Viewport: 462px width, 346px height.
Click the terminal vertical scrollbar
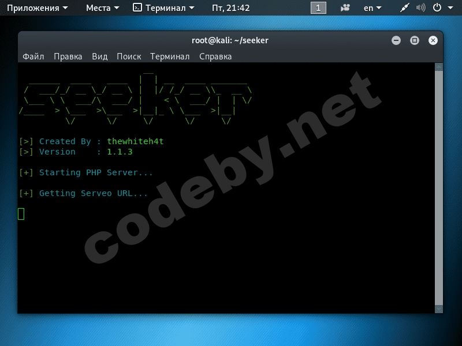439,188
